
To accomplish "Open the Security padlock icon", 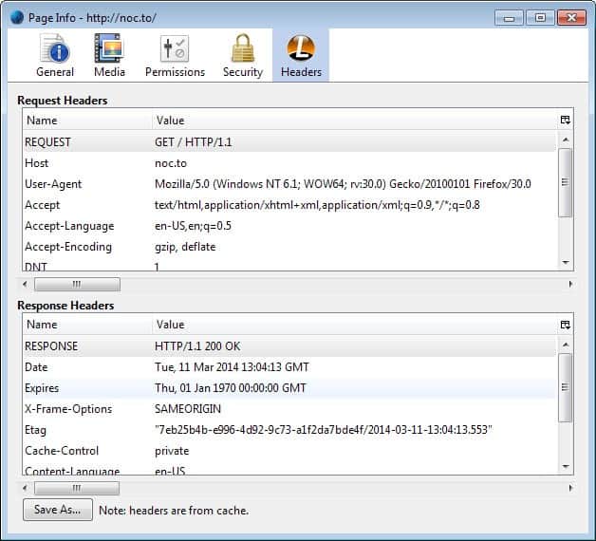I will pyautogui.click(x=243, y=48).
